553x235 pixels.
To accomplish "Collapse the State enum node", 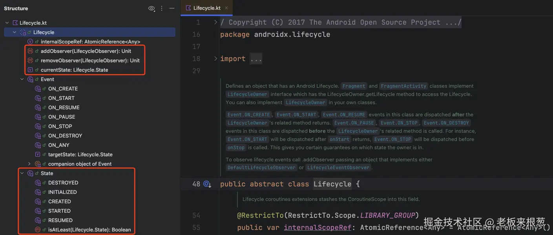I will click(x=22, y=173).
